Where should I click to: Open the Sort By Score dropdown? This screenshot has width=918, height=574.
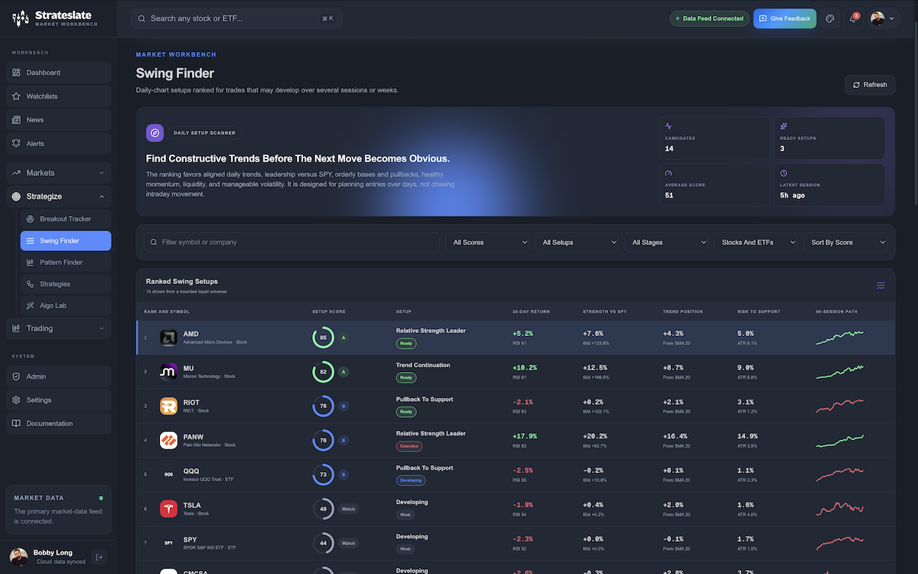(x=845, y=242)
